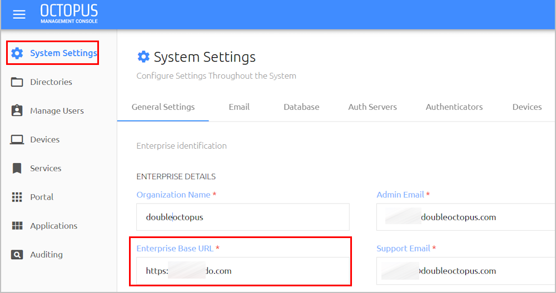Click the Octopus Management Console logo
The width and height of the screenshot is (556, 293).
[x=69, y=14]
